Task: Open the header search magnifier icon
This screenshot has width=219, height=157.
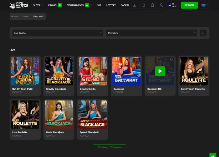Action: (x=143, y=5)
